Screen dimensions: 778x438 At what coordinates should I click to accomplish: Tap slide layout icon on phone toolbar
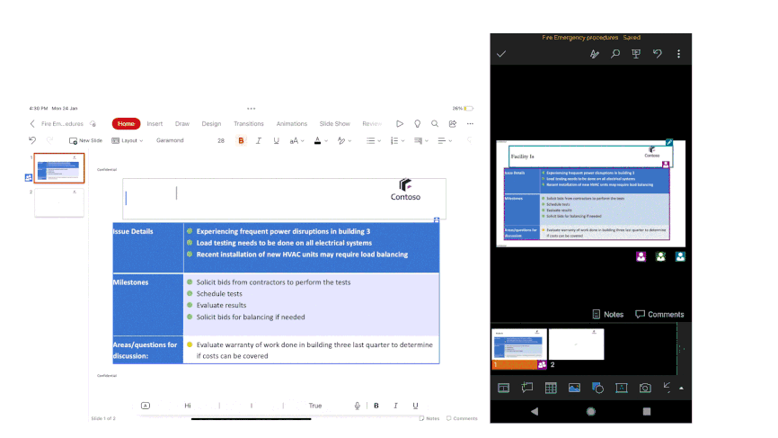coord(504,388)
